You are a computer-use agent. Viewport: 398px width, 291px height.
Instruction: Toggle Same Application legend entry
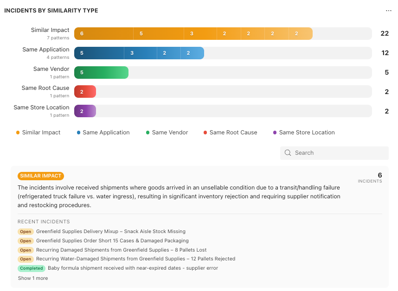coord(103,133)
